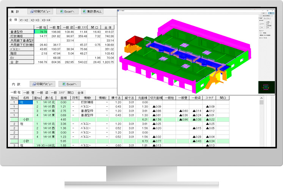Switch to the X3-X4 tab

[x=46, y=20]
